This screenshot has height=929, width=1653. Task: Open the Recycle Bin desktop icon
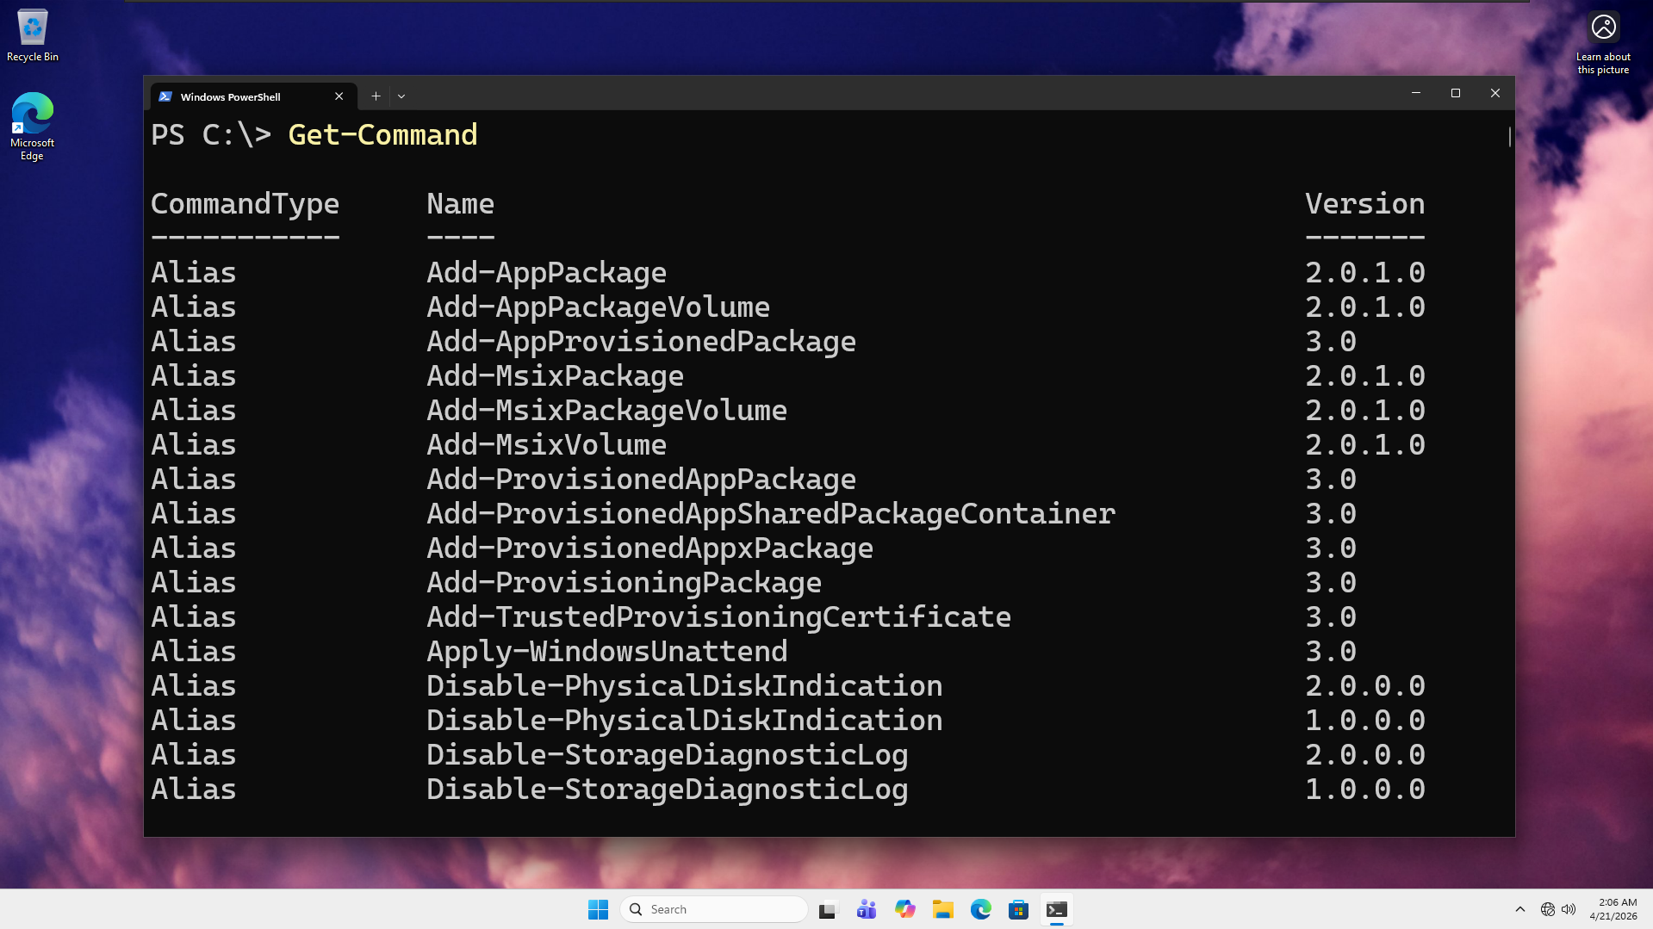(x=33, y=36)
